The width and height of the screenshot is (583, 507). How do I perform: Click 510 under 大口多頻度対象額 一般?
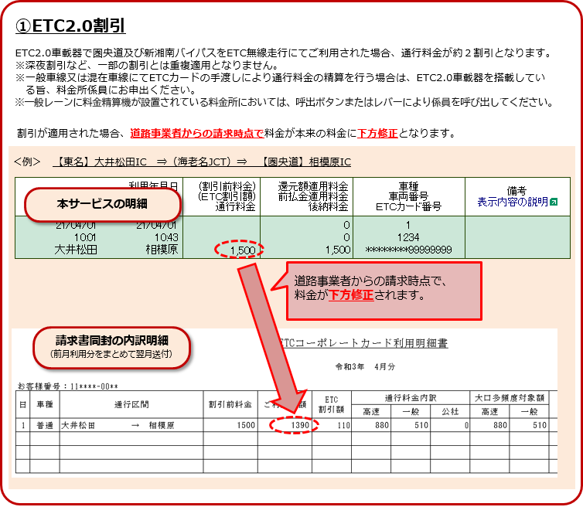click(x=540, y=426)
